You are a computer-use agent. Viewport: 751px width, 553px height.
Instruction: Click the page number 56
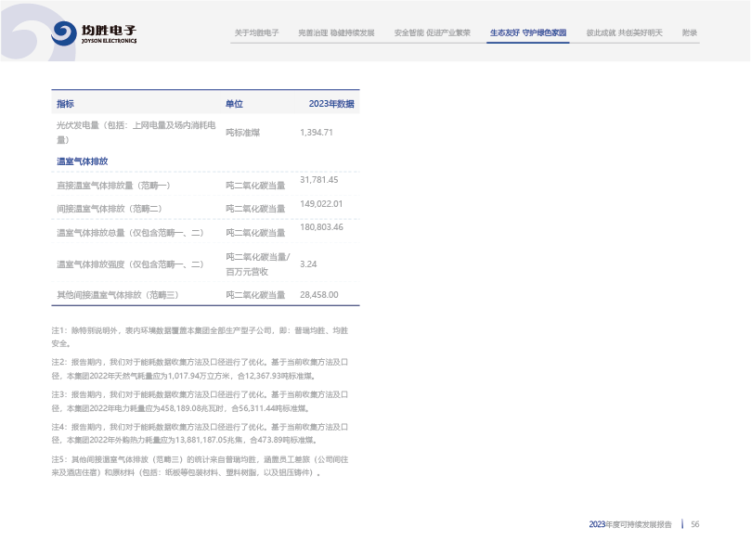click(694, 524)
